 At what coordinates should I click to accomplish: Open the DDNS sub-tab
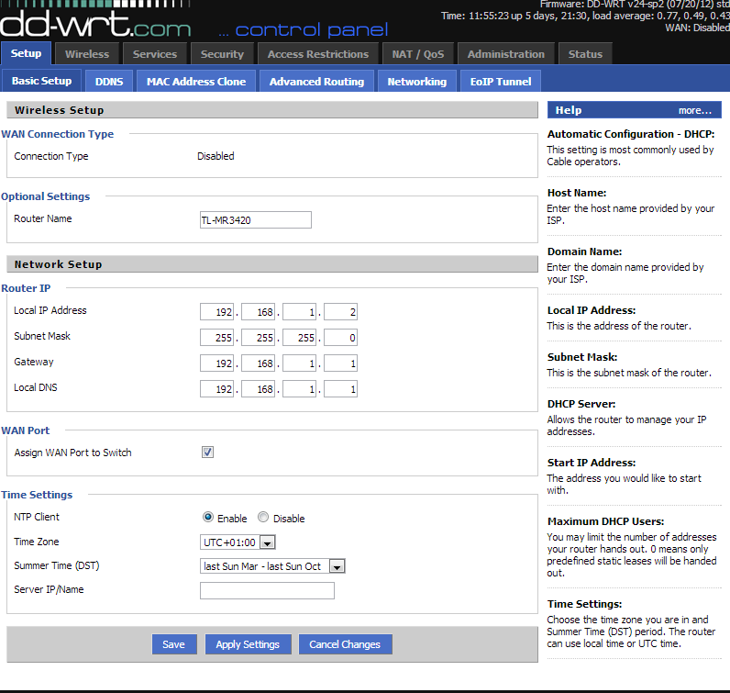pyautogui.click(x=108, y=82)
